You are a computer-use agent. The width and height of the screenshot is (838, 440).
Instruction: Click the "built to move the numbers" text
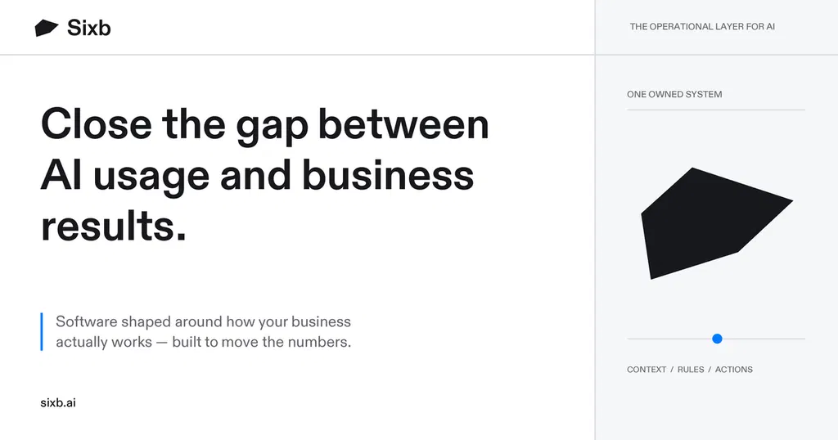click(261, 342)
